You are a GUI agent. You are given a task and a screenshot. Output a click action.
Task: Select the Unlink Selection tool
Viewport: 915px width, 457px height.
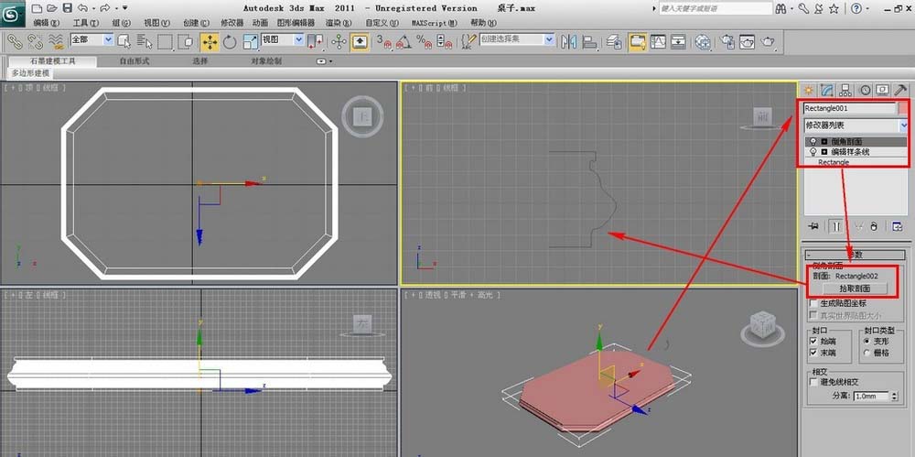point(35,41)
